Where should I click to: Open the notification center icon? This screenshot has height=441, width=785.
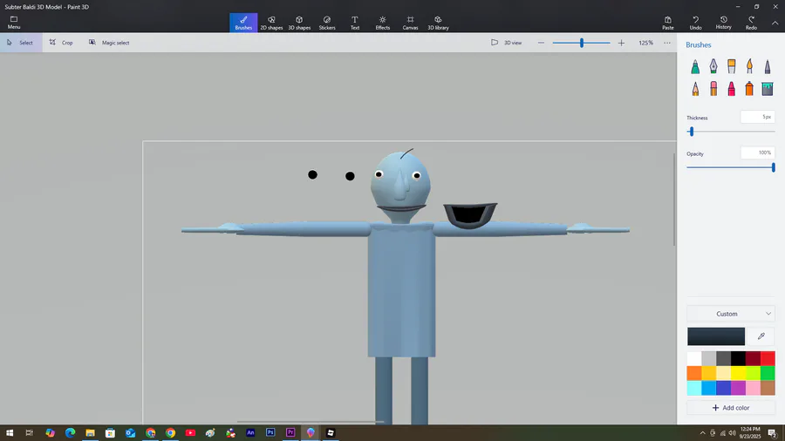(773, 433)
